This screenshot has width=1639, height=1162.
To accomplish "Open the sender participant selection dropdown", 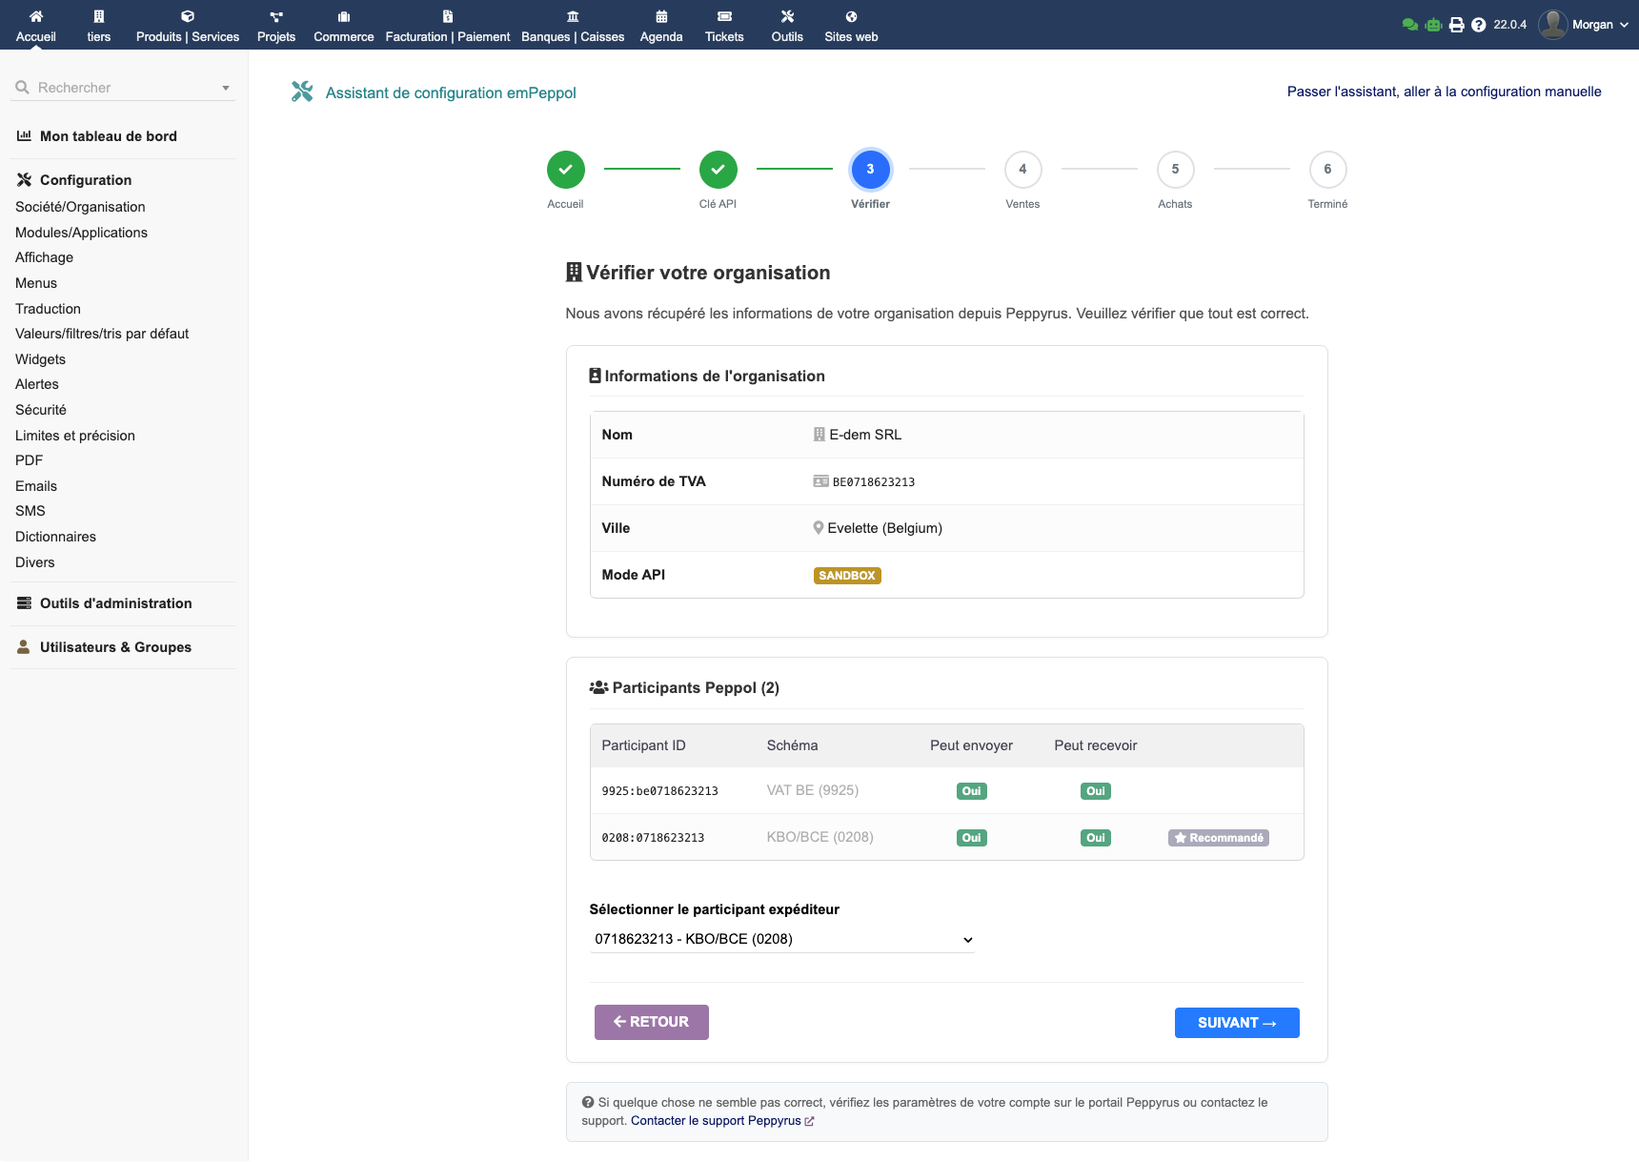I will tap(781, 939).
